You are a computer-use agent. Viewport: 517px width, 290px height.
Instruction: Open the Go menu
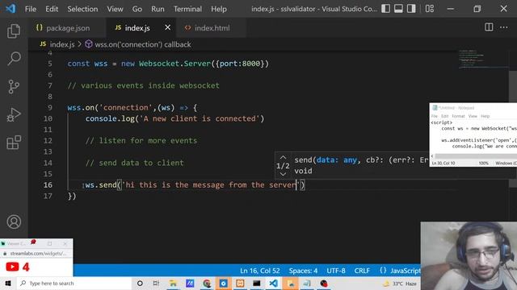(137, 9)
